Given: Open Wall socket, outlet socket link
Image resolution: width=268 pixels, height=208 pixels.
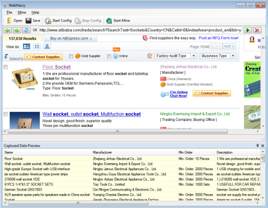Looking at the screenshot, I should 92,114.
